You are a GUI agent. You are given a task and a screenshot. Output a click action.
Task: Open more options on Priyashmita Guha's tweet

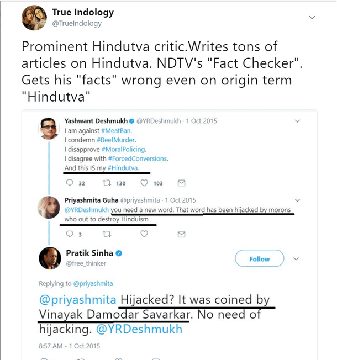click(298, 200)
